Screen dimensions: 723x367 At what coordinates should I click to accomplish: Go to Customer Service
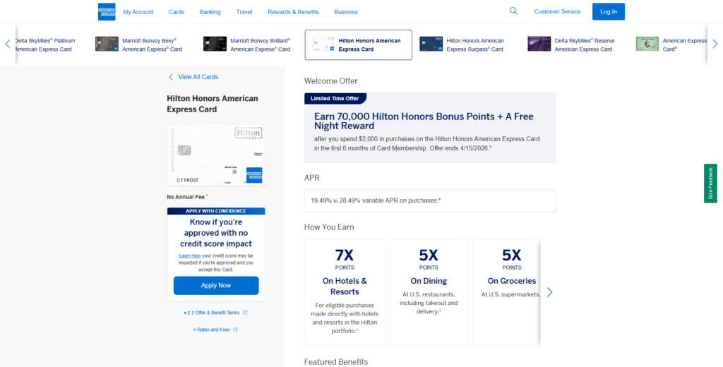pyautogui.click(x=557, y=11)
